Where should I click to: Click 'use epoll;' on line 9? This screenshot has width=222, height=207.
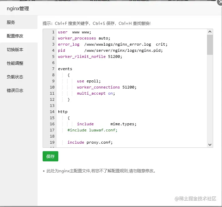coord(89,81)
